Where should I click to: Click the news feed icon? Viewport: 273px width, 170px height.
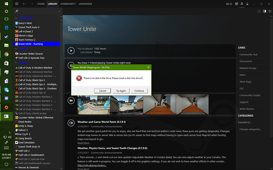click(x=71, y=123)
